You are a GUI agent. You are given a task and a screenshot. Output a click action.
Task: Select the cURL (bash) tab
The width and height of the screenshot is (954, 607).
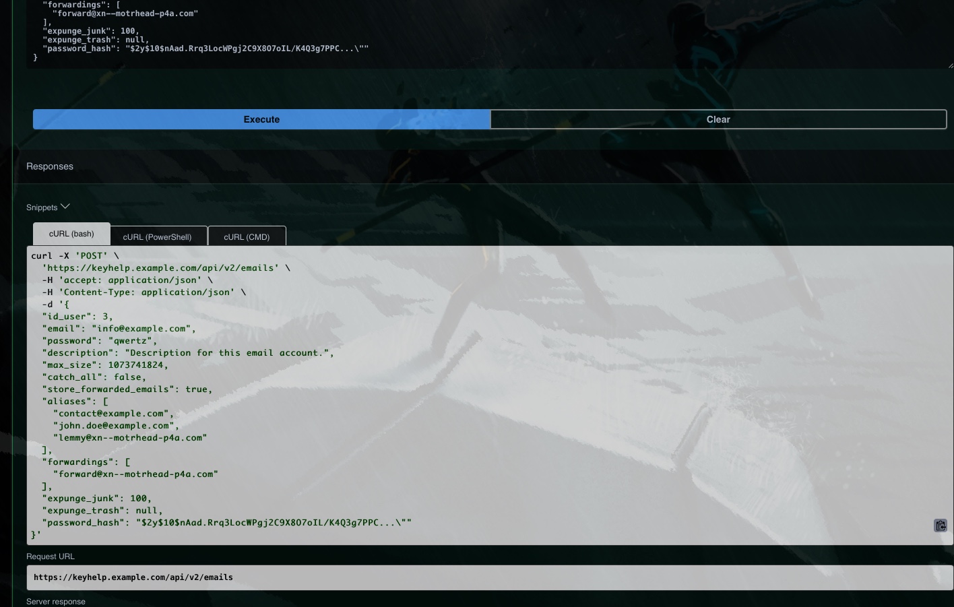point(71,234)
